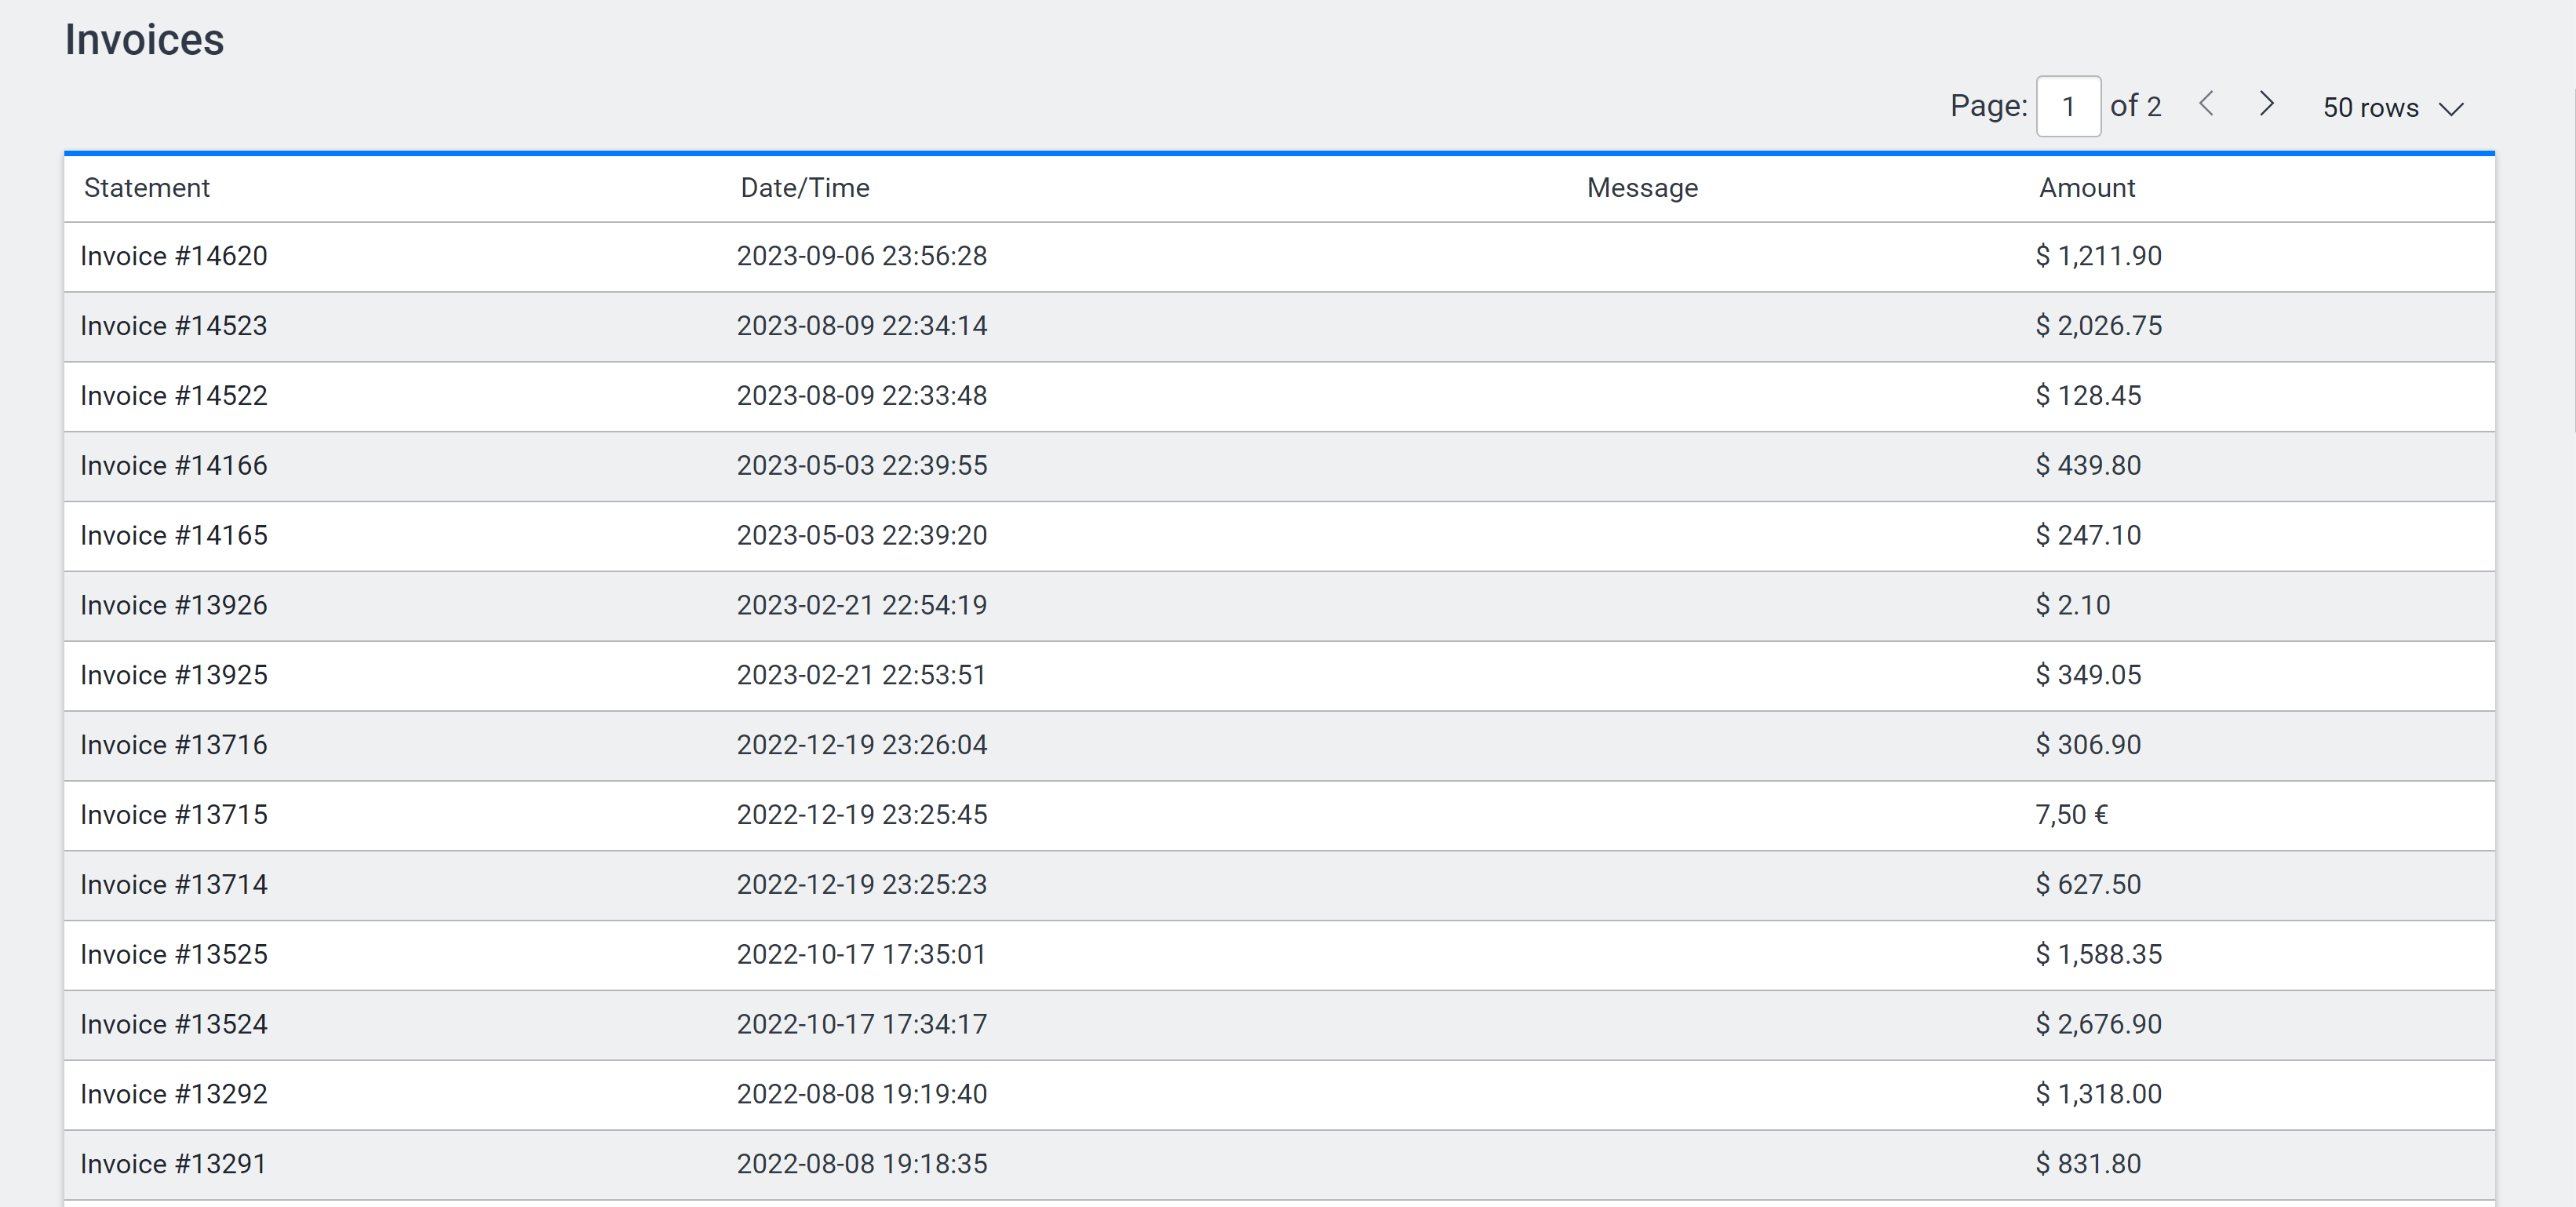Open Invoice #13926 entry
This screenshot has height=1207, width=2576.
pos(174,606)
